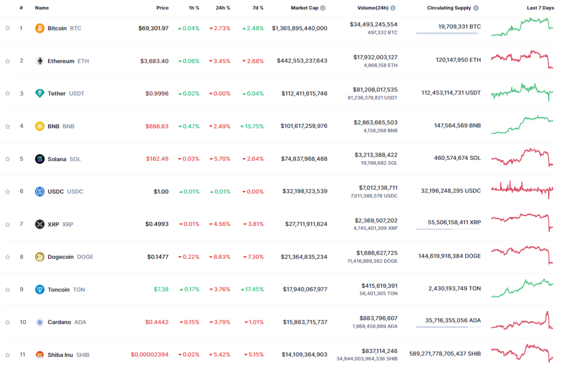Click the Toncoin coin logo

coord(40,290)
